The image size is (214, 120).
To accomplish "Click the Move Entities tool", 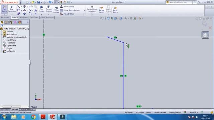I will coord(67,14).
